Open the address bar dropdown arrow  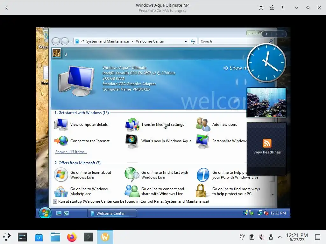pos(186,42)
